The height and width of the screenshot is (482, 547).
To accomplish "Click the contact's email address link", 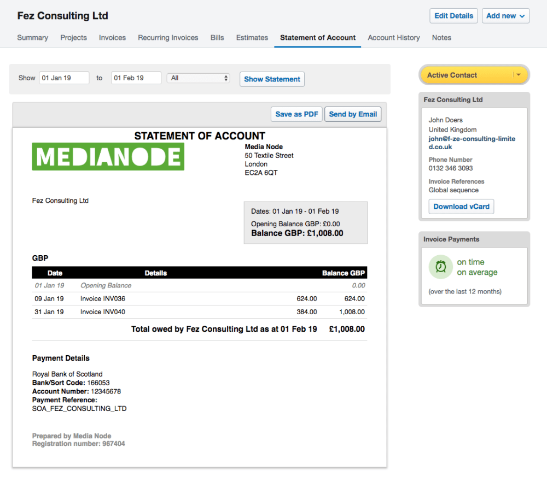I will tap(472, 143).
